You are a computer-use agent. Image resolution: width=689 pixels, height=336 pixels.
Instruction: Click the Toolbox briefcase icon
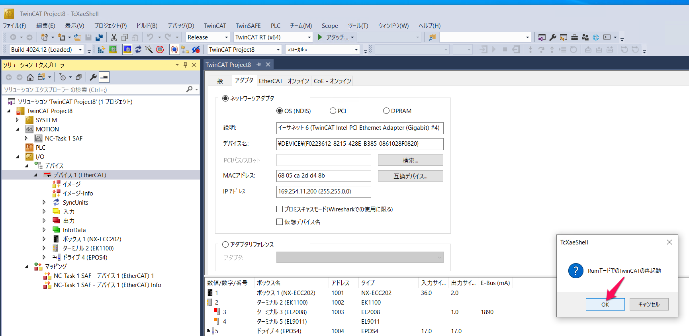click(574, 37)
